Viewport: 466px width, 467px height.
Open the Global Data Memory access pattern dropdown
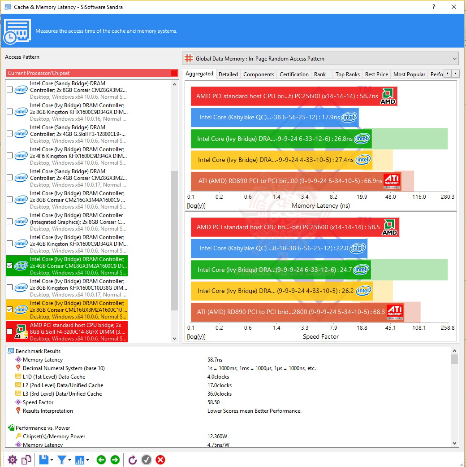320,59
